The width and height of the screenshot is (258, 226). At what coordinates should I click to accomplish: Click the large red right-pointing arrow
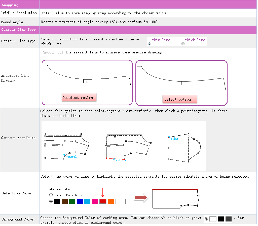[x=141, y=198]
